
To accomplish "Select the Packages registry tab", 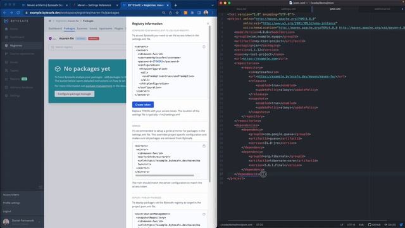I will pos(69,28).
